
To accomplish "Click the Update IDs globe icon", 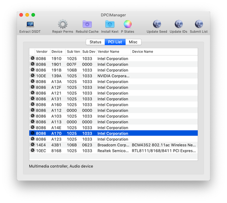I will (178, 24).
